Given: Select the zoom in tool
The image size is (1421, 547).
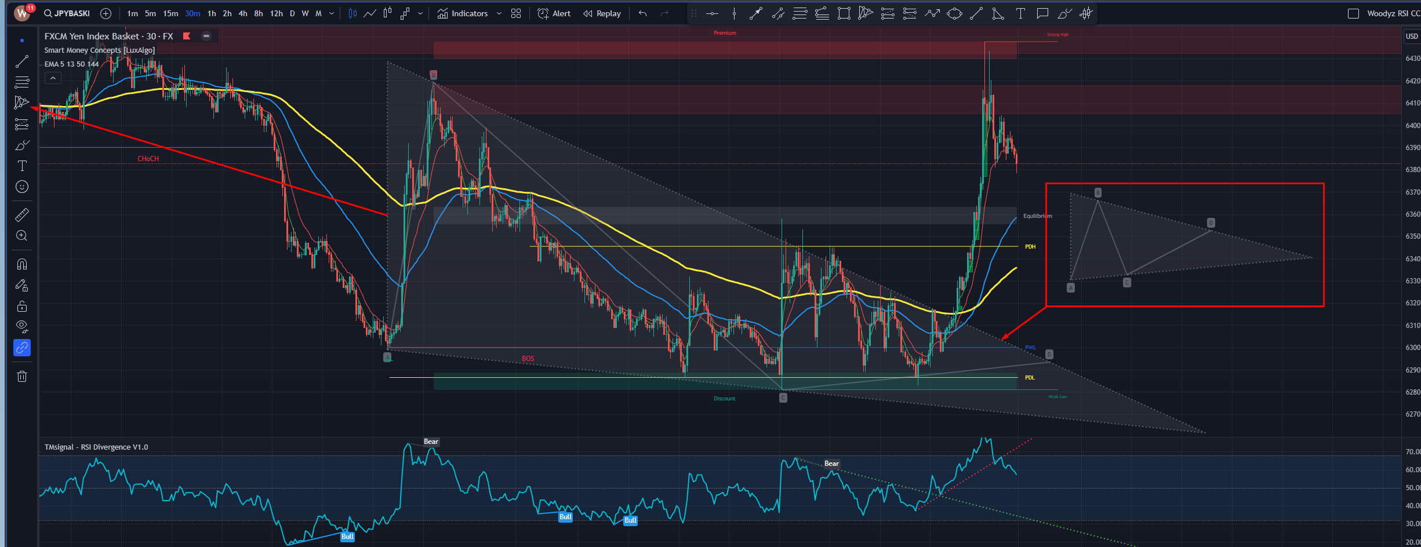Looking at the screenshot, I should point(22,236).
